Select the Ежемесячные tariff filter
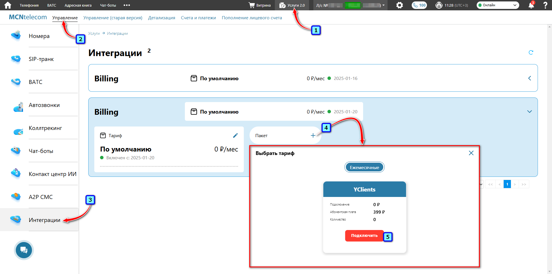Image resolution: width=552 pixels, height=274 pixels. click(364, 167)
